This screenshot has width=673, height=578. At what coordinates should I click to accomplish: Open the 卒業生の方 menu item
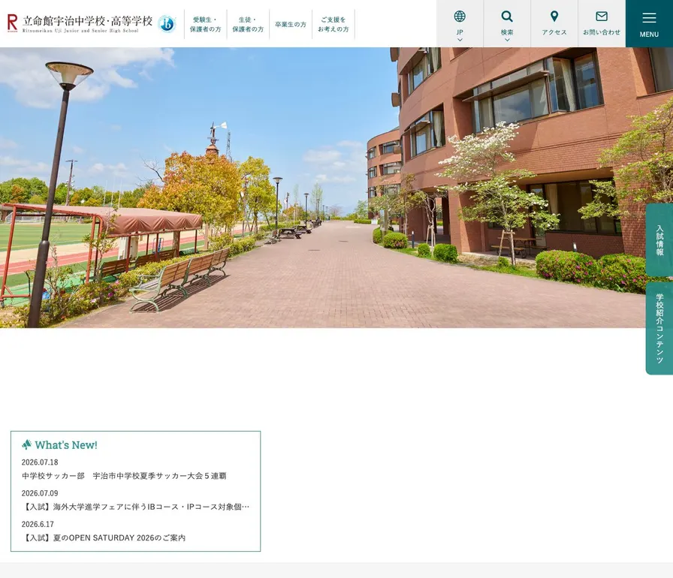[x=291, y=25]
